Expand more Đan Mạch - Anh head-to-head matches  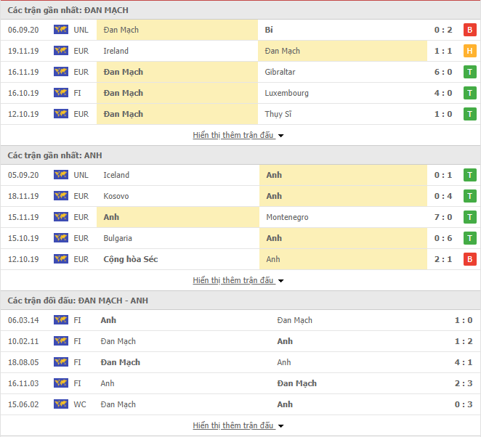(238, 425)
